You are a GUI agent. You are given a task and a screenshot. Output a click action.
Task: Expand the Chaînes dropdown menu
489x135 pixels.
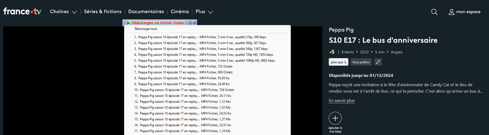pyautogui.click(x=63, y=12)
